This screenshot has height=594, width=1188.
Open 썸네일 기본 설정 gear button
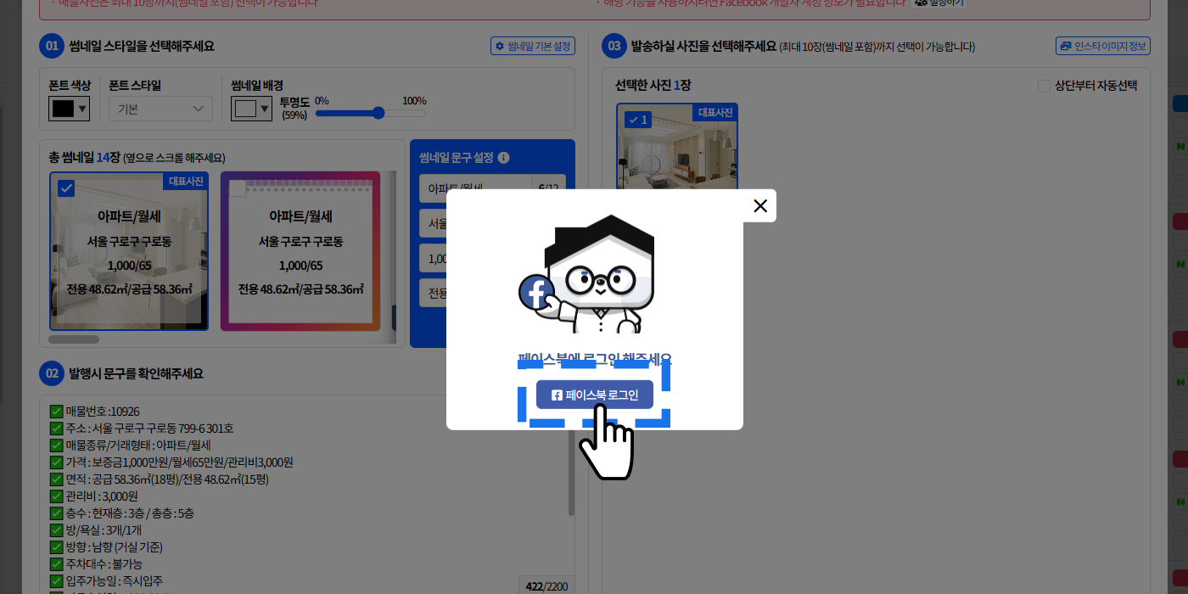pos(533,46)
